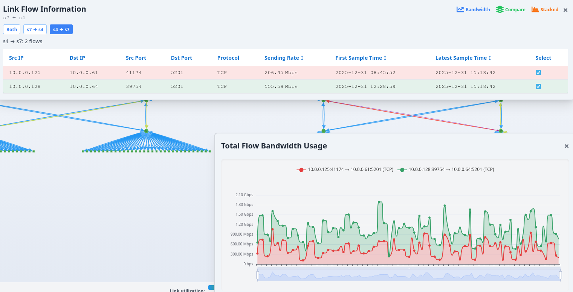This screenshot has height=292, width=573.
Task: Click the sort arrows beside Sending Rate
Action: [x=302, y=58]
